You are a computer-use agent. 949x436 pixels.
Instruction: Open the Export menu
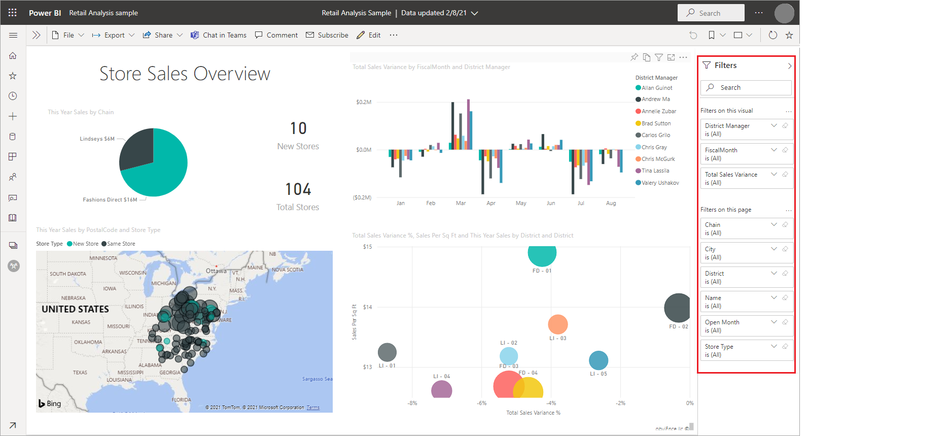click(113, 35)
